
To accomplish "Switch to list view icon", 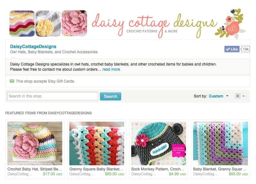I will pos(244,96).
